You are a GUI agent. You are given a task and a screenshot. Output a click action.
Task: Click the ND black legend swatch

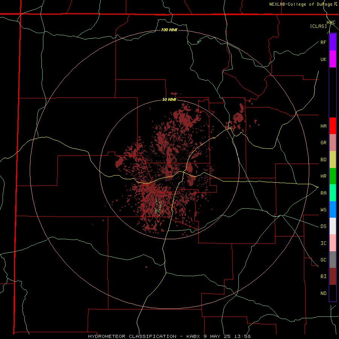333,293
